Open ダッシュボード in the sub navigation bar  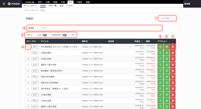30,6
